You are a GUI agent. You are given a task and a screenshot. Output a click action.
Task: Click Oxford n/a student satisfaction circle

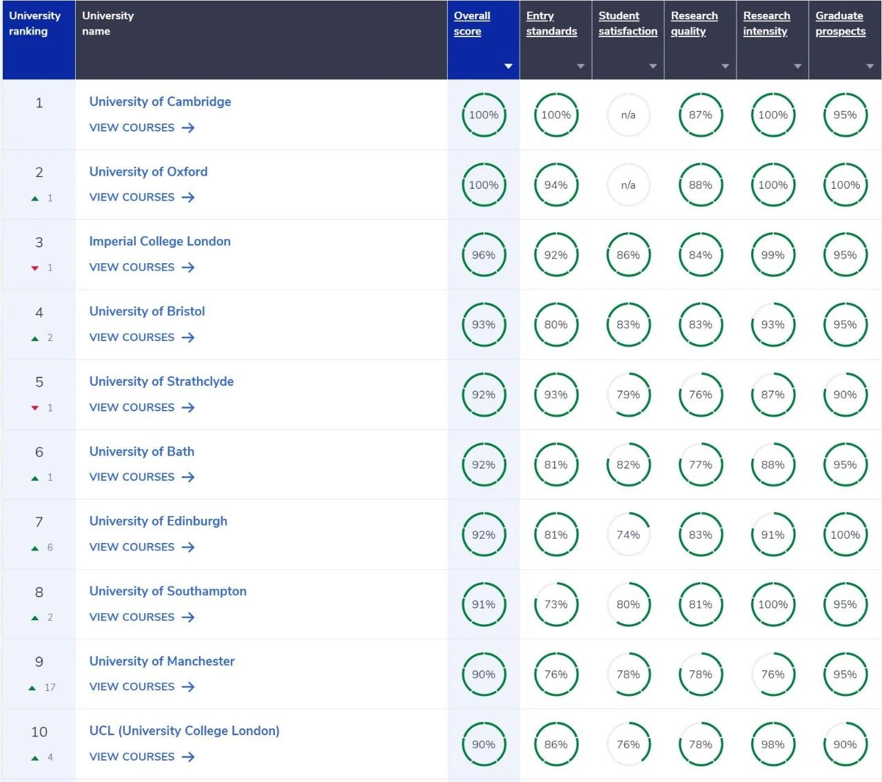(628, 185)
